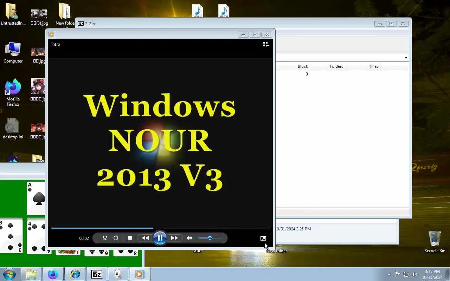Click the media player seek bar

point(160,228)
